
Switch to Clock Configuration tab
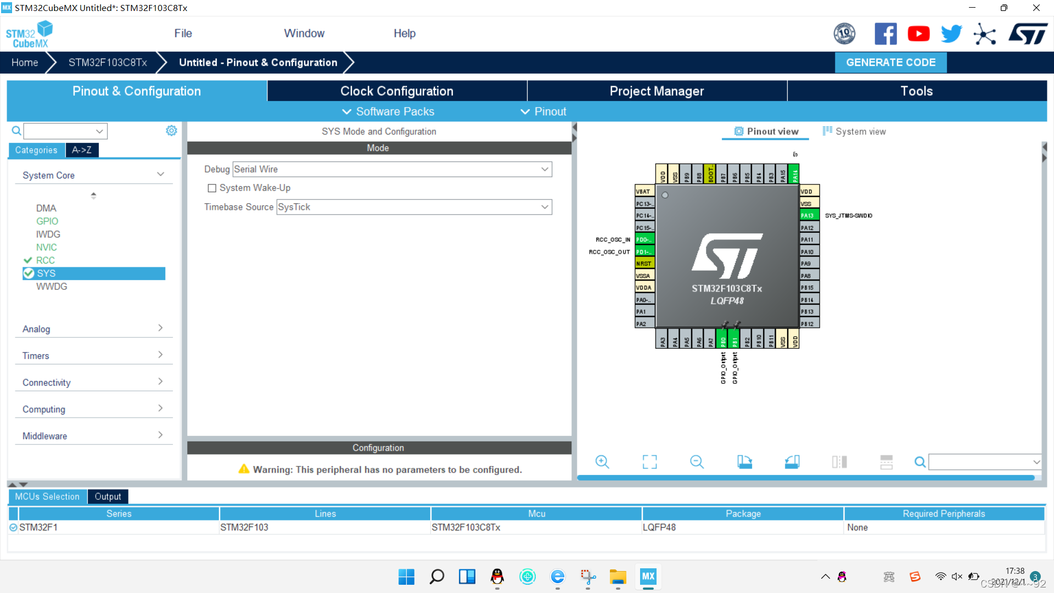(396, 91)
